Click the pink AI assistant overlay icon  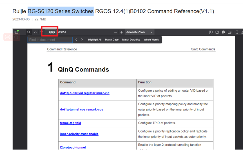coord(7,37)
